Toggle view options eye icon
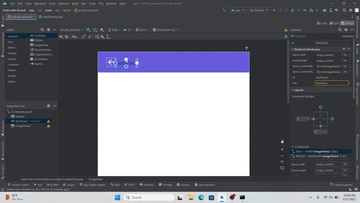Screen dimensions: 360x203 [x=61, y=37]
